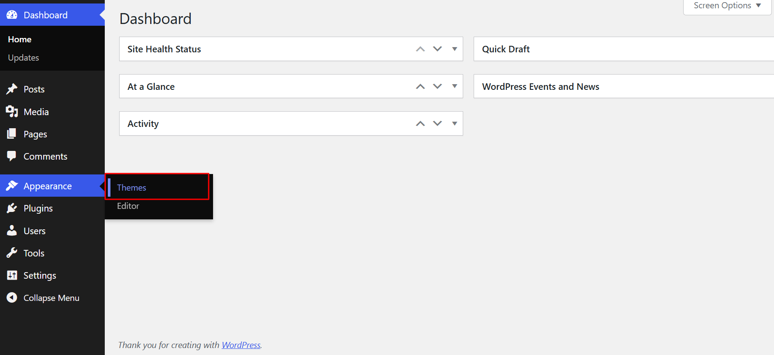Choose Editor in Appearance flyout

(x=128, y=206)
